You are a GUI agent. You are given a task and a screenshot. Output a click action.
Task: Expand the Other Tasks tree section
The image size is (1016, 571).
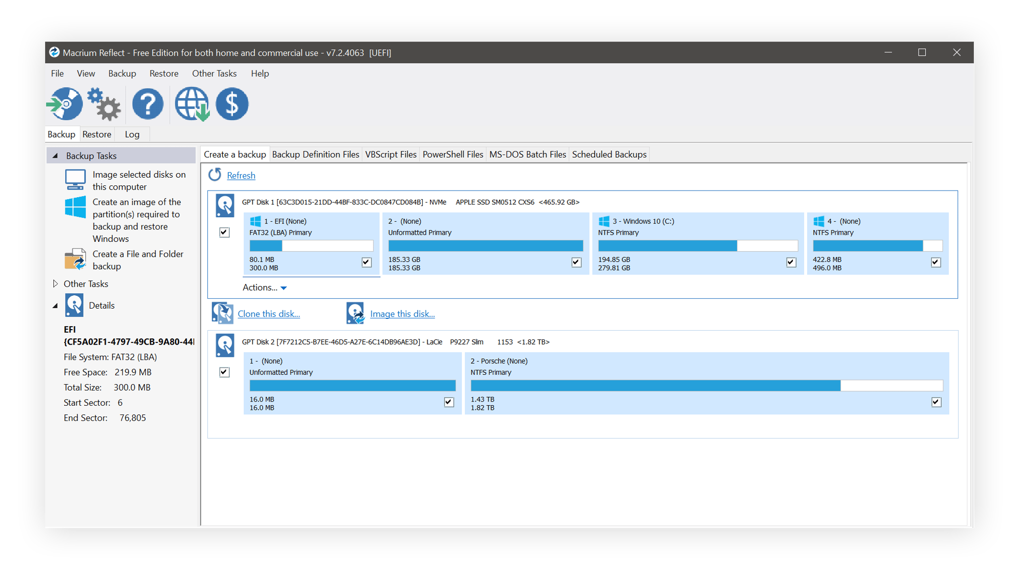[55, 283]
